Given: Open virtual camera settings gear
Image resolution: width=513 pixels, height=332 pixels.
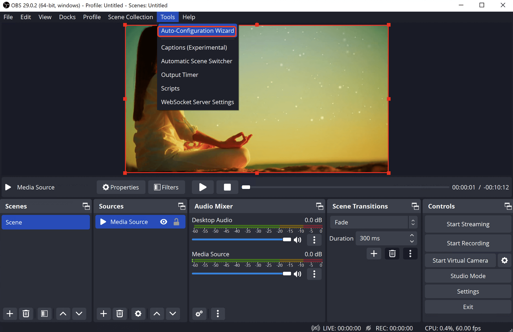Looking at the screenshot, I should click(504, 260).
